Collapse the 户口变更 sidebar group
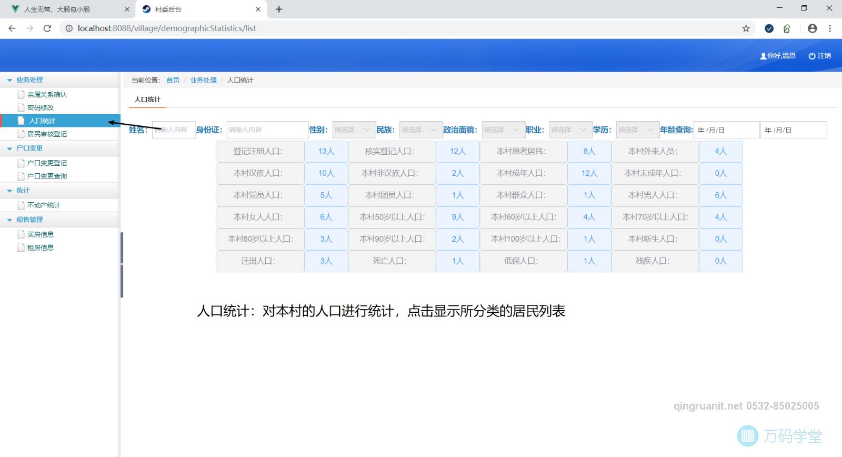842x457 pixels. (9, 148)
